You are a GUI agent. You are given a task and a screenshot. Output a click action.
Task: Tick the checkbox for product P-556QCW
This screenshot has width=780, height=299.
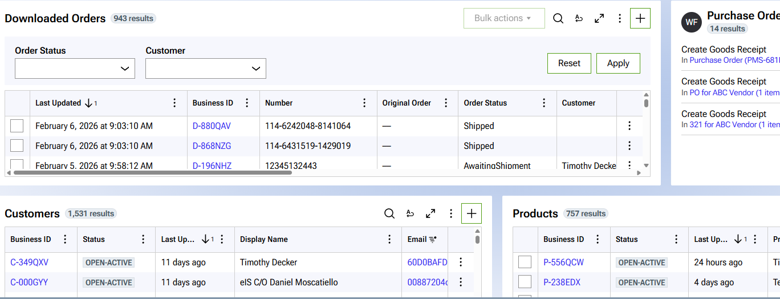coord(525,262)
